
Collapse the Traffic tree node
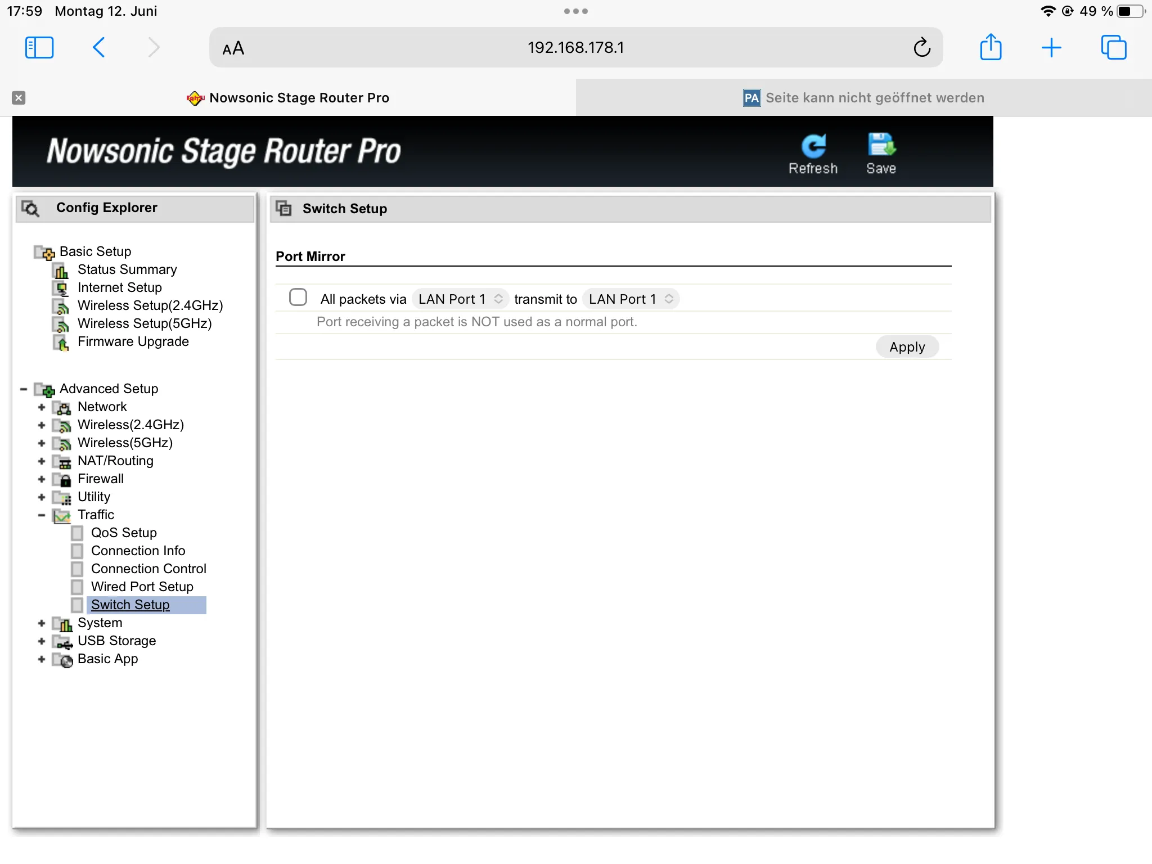click(x=42, y=515)
